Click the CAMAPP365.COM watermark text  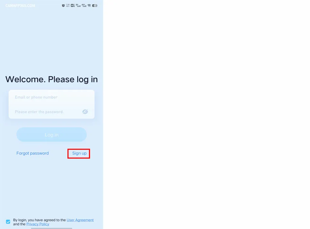[x=20, y=5]
